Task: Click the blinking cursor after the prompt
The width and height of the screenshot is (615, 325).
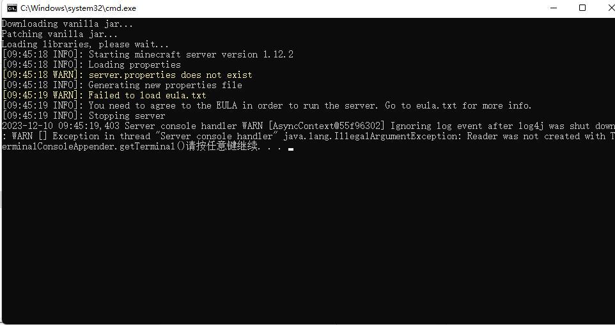Action: click(291, 149)
